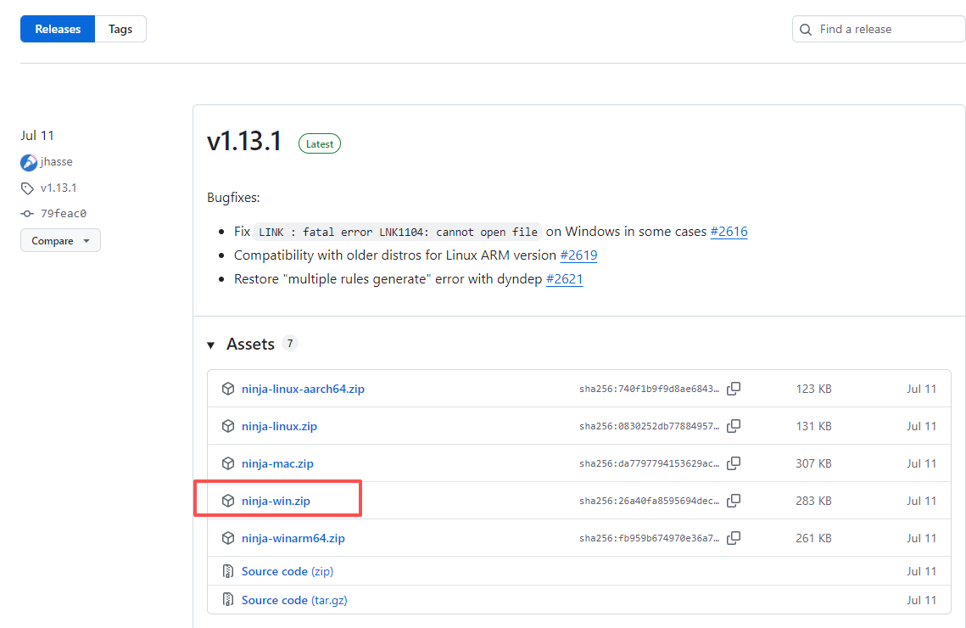Copy sha256 hash for ninja-winarm64.zip

point(733,538)
